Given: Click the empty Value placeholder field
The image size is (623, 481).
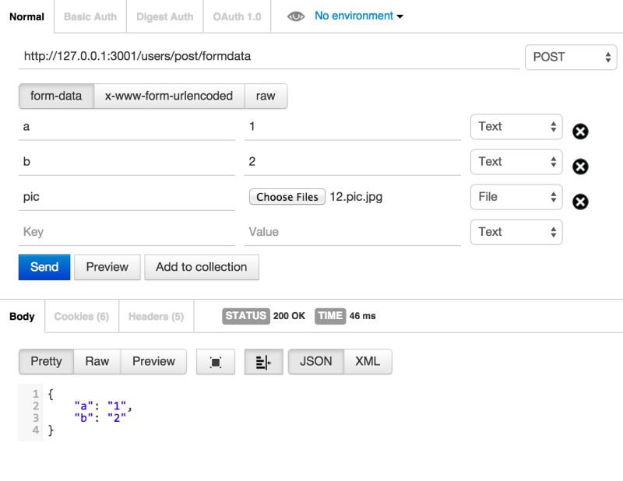Looking at the screenshot, I should (353, 233).
